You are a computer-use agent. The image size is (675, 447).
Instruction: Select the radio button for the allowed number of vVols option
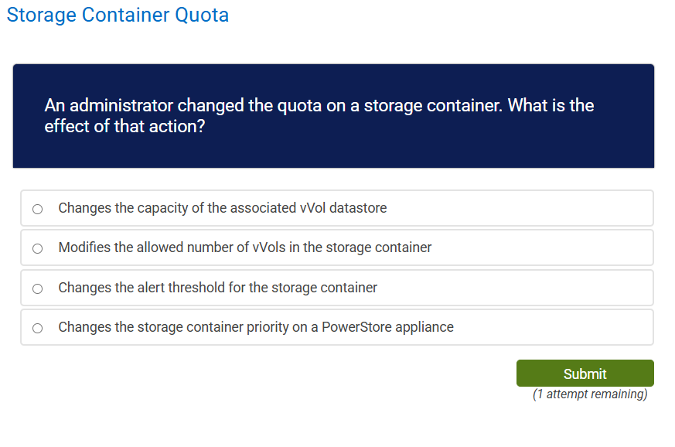point(36,247)
